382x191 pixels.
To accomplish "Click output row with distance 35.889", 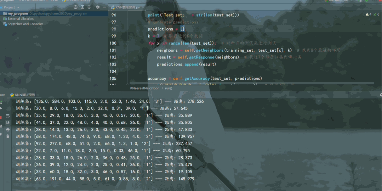I will [104, 116].
